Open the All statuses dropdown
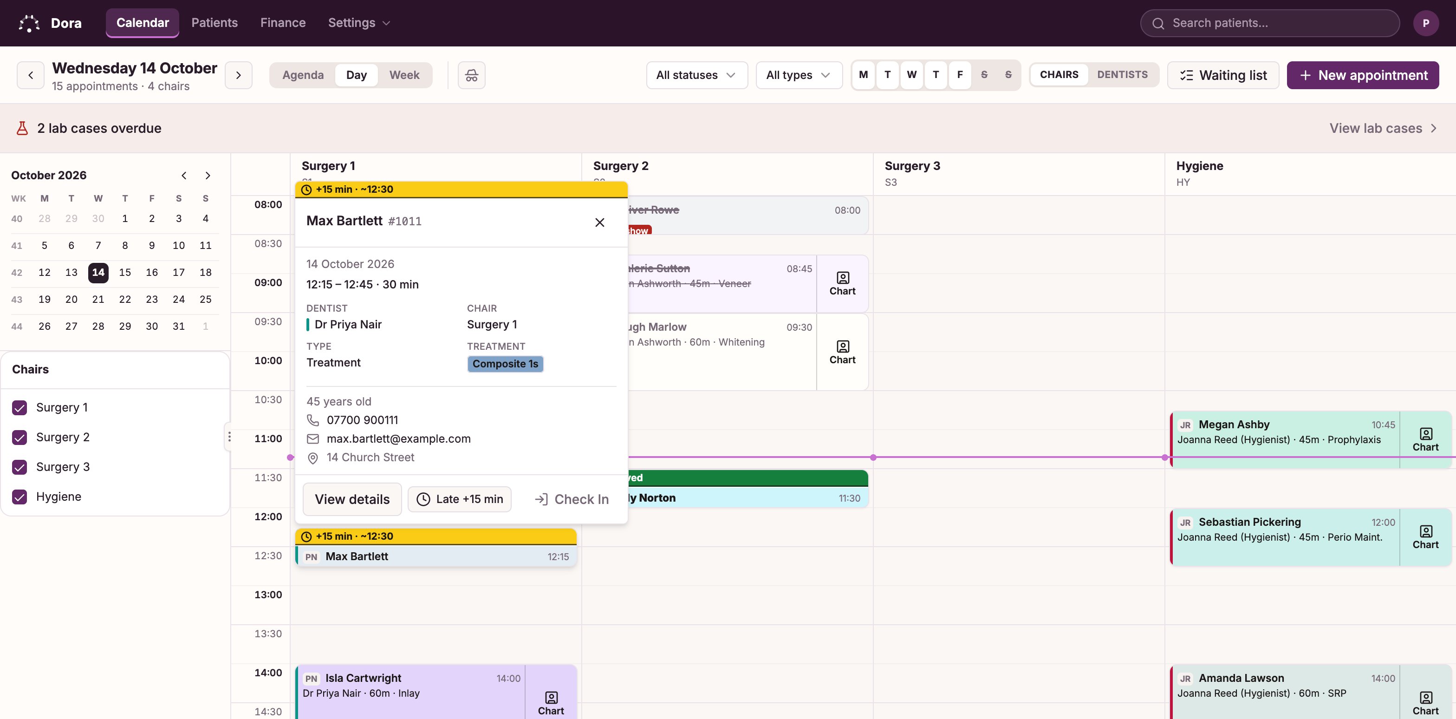The height and width of the screenshot is (719, 1456). (696, 75)
